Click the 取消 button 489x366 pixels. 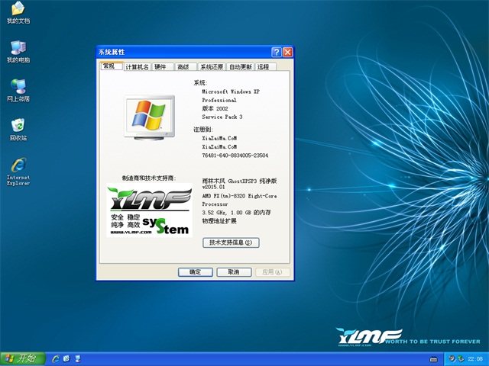(x=234, y=271)
